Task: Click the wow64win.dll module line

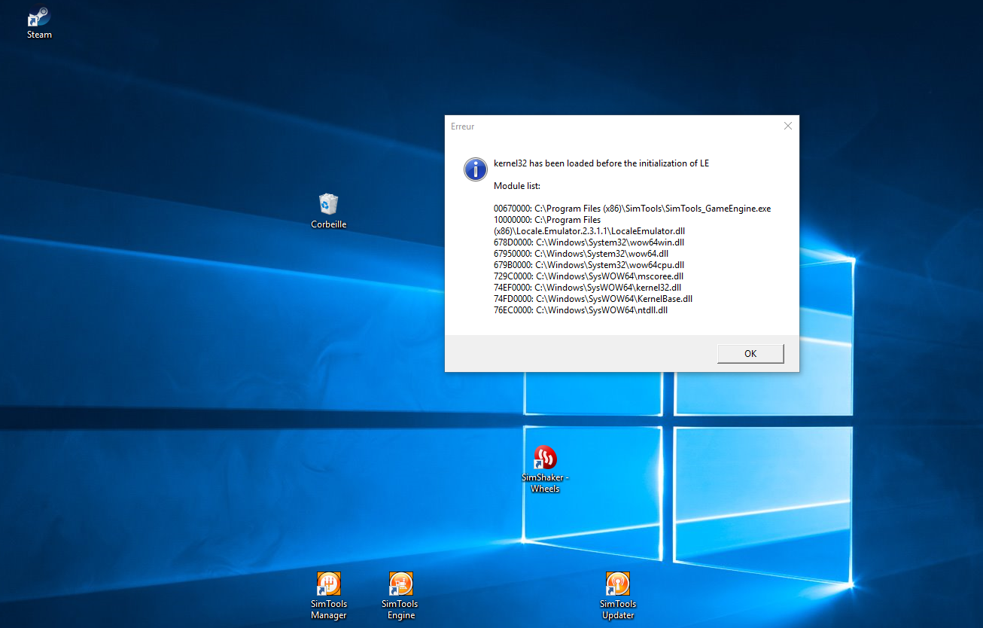Action: click(589, 242)
